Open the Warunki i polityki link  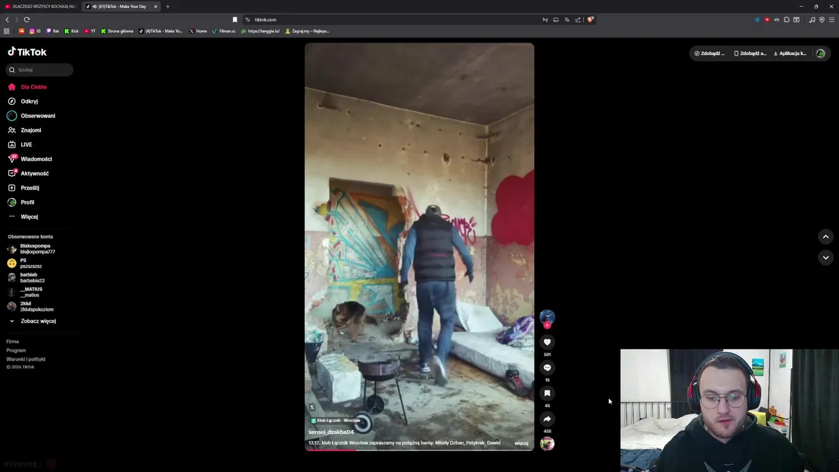point(26,359)
